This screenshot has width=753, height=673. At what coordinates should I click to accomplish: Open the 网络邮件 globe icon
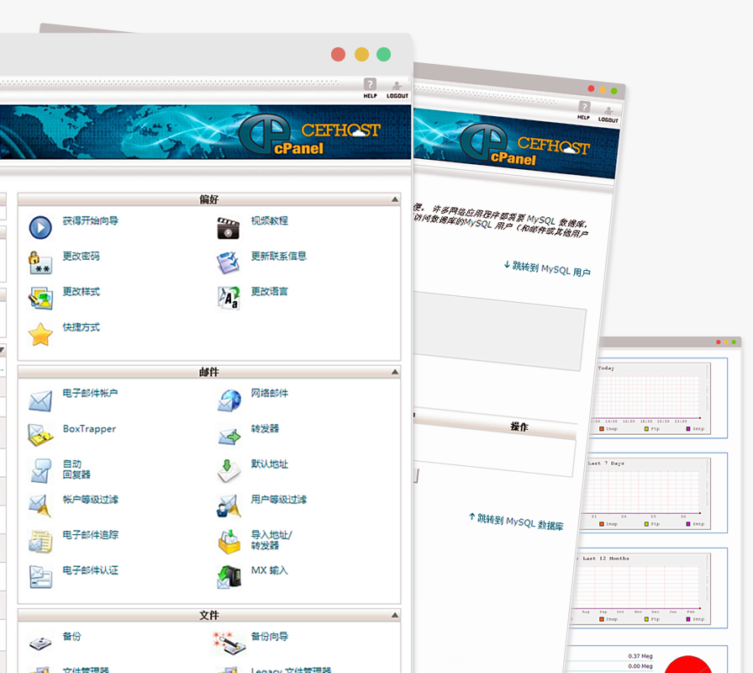(229, 400)
